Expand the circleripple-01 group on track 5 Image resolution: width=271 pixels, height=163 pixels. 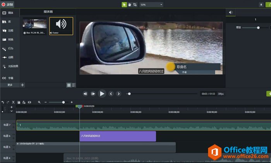pos(18,144)
